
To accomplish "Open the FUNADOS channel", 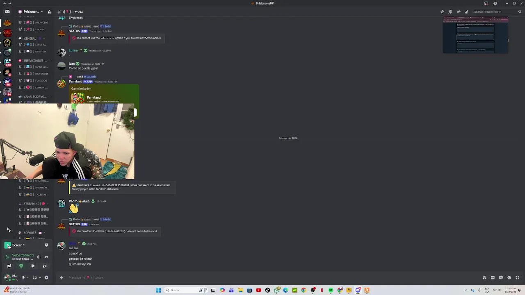I will (34, 81).
